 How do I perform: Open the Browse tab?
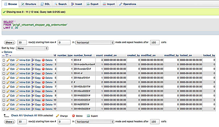[10, 4]
